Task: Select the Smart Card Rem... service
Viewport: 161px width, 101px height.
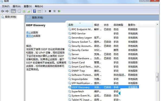Action: click(x=103, y=67)
